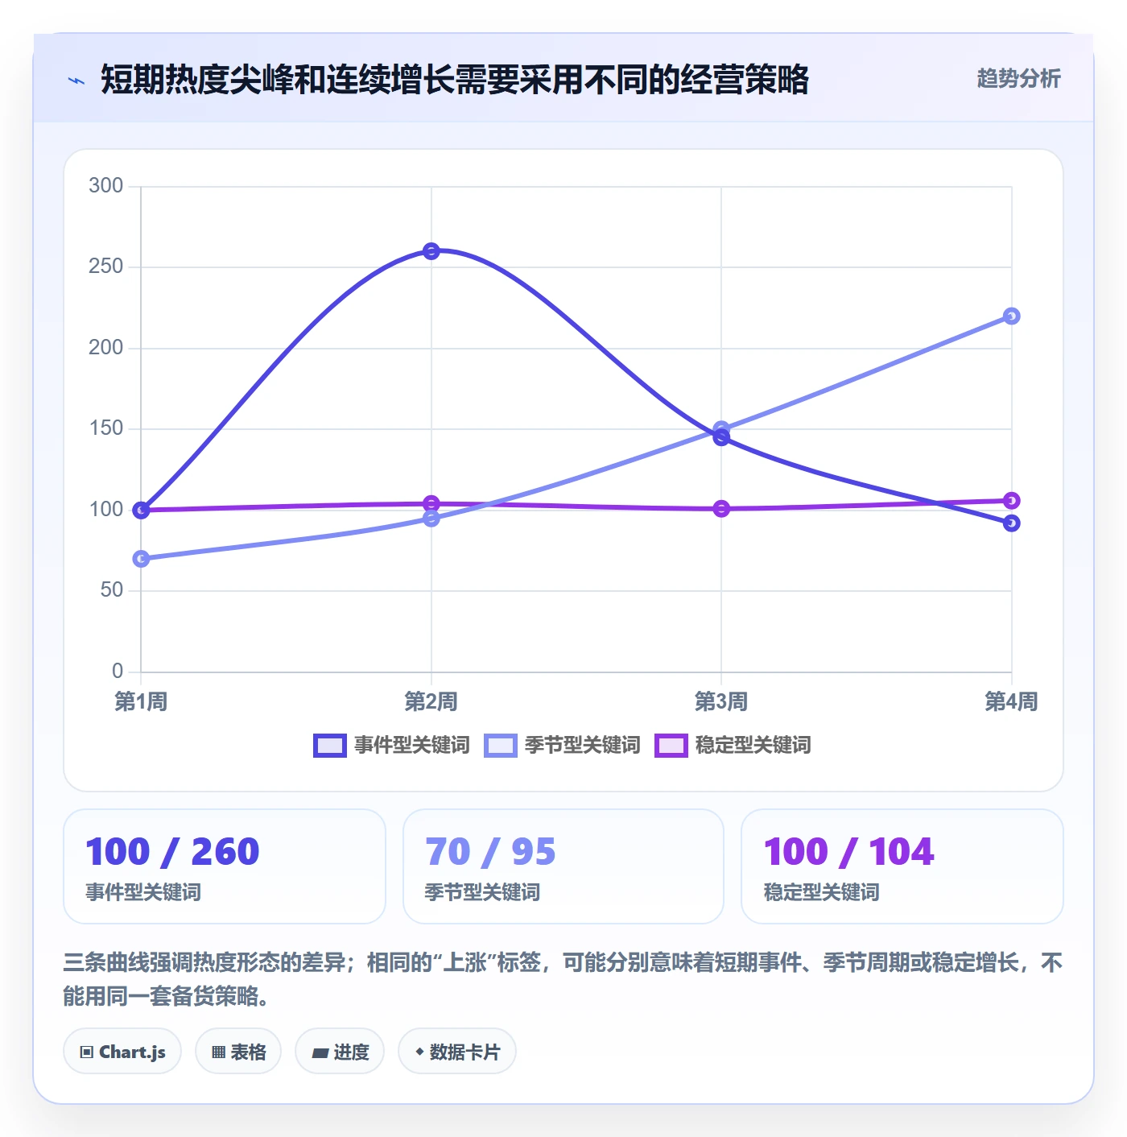Click the 第1周 axis label
1127x1137 pixels.
coord(141,701)
